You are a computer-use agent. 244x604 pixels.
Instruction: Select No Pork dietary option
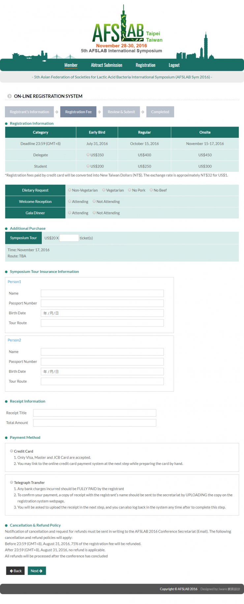[130, 190]
